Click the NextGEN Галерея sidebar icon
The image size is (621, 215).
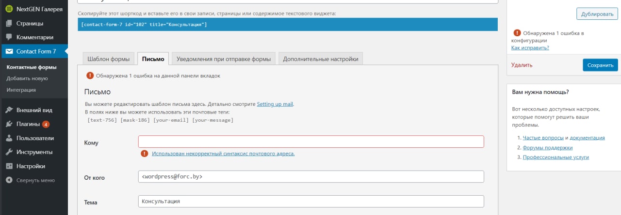pyautogui.click(x=9, y=9)
